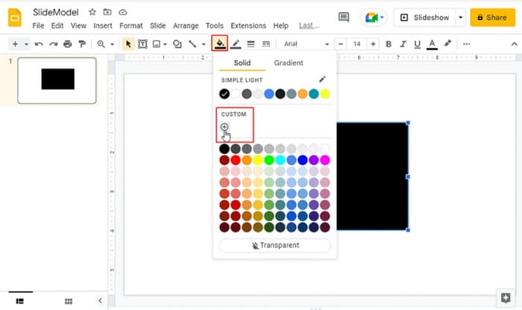Switch to grid view

(x=69, y=301)
